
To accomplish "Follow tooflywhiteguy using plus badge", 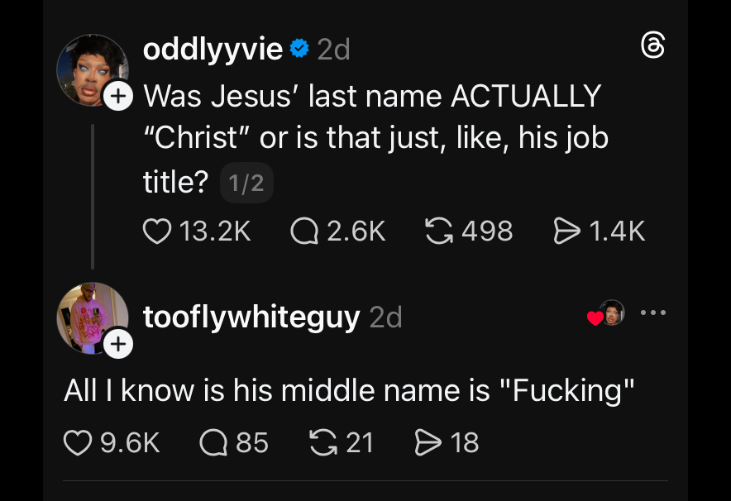I will click(117, 344).
